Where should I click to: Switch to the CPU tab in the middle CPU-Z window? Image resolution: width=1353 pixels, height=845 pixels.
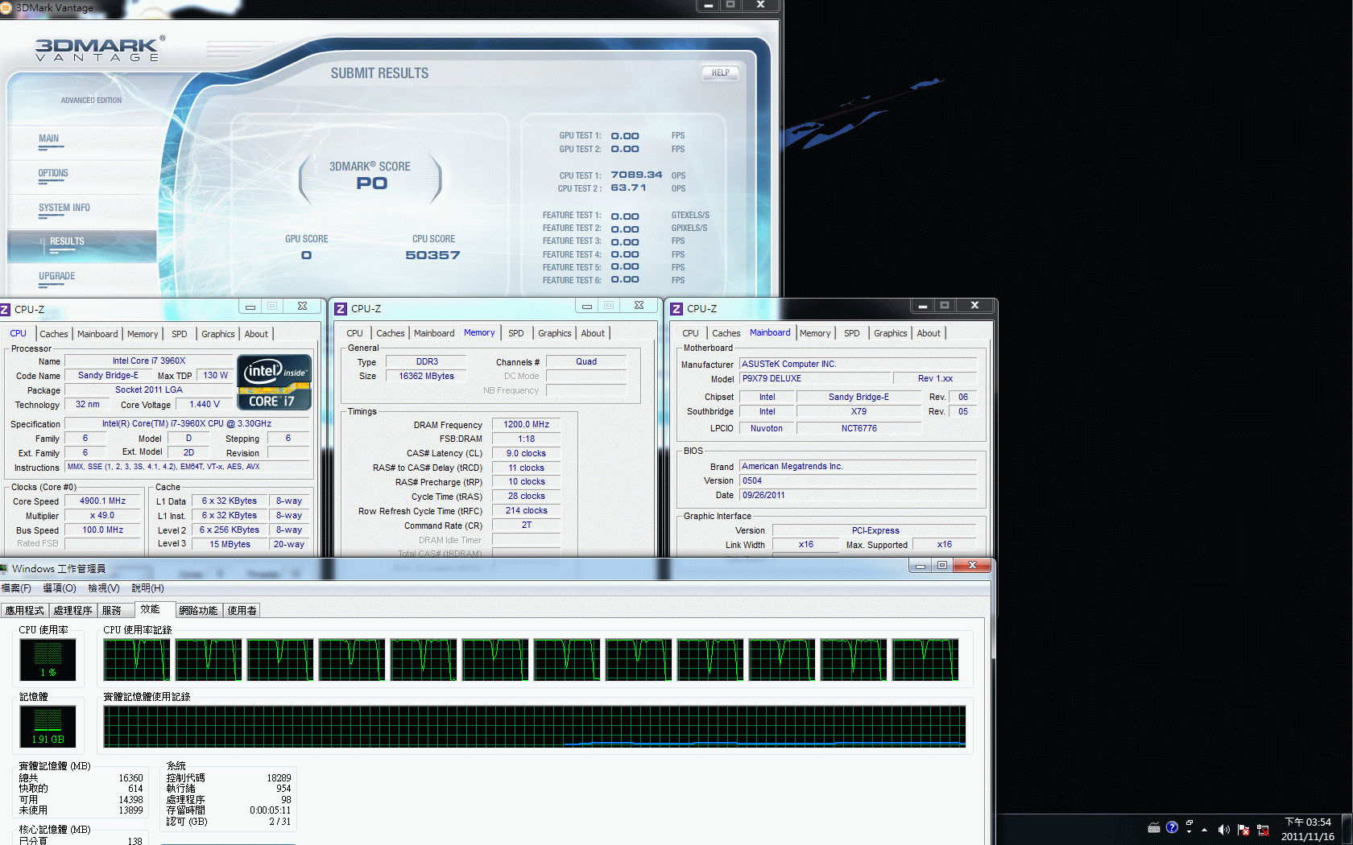click(355, 333)
